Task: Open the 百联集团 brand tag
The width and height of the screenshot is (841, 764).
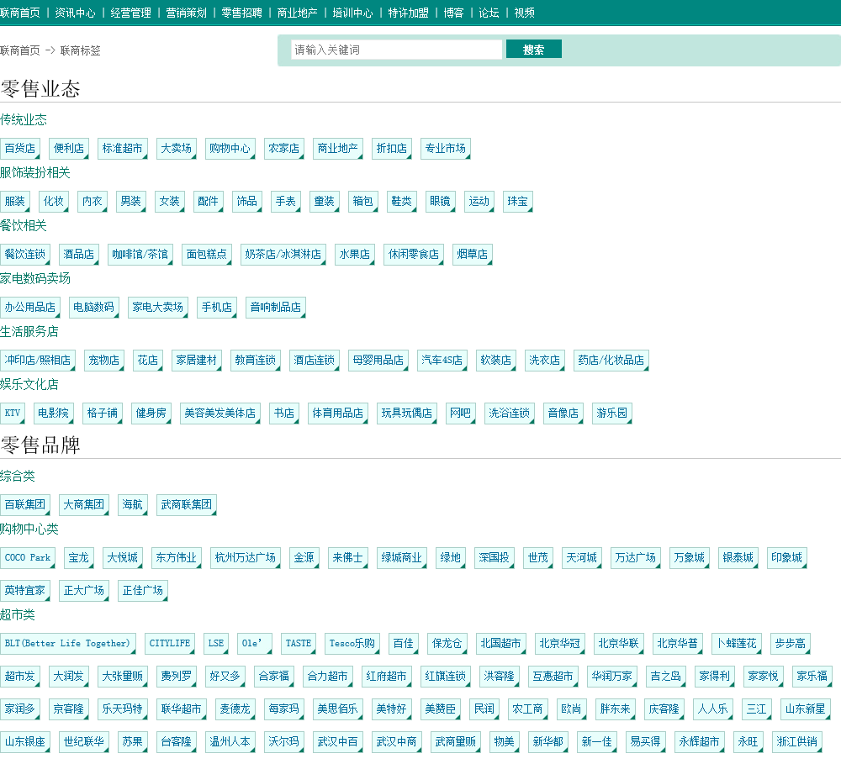Action: pos(25,505)
